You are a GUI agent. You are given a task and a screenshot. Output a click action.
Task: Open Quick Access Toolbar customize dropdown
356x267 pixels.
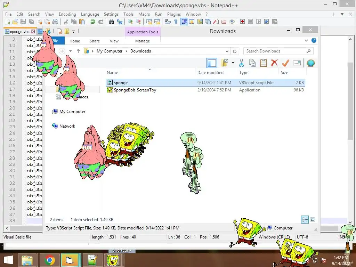(74, 32)
